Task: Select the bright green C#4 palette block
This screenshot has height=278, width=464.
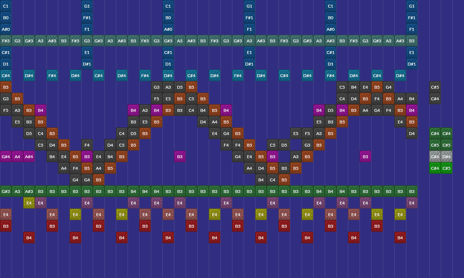Action: pyautogui.click(x=435, y=168)
